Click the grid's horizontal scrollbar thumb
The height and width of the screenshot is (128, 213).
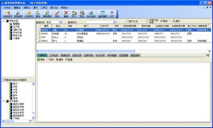pyautogui.click(x=87, y=51)
